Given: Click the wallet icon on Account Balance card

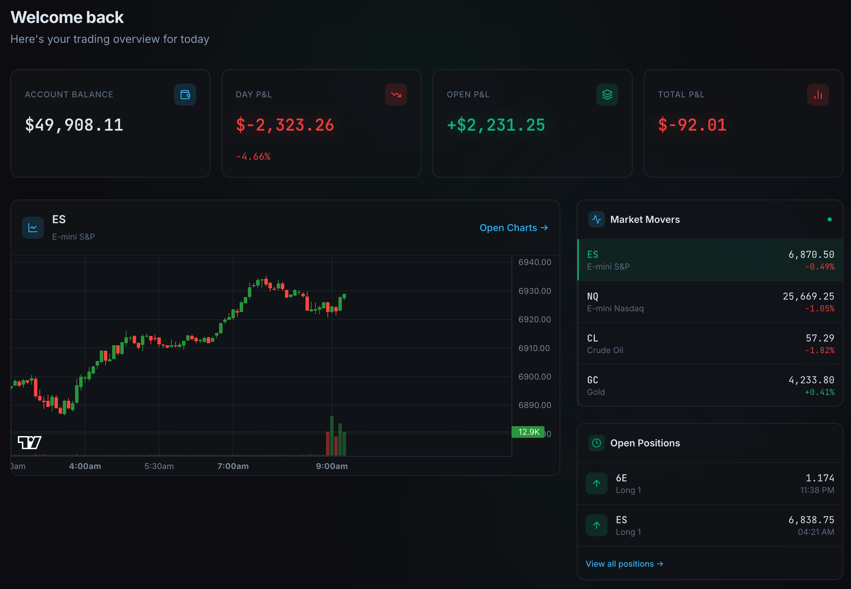Looking at the screenshot, I should tap(185, 95).
